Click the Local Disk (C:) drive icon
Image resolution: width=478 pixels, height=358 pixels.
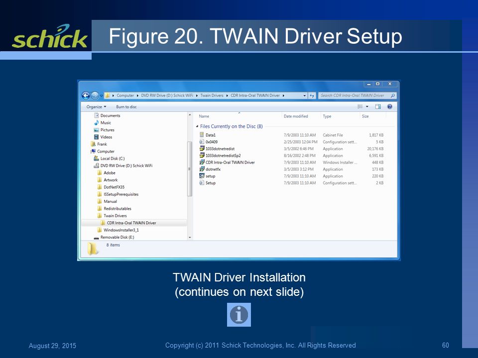[96, 159]
